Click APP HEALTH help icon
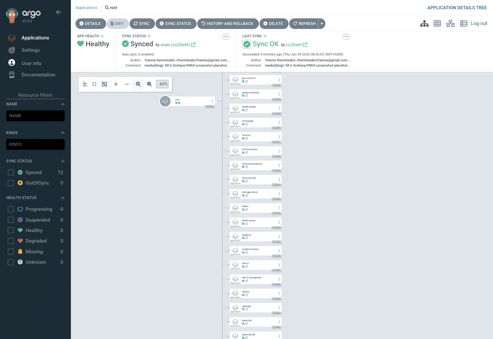Image resolution: width=493 pixels, height=339 pixels. click(102, 36)
